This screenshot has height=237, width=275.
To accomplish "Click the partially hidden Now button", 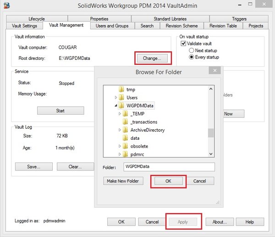I will (234, 114).
